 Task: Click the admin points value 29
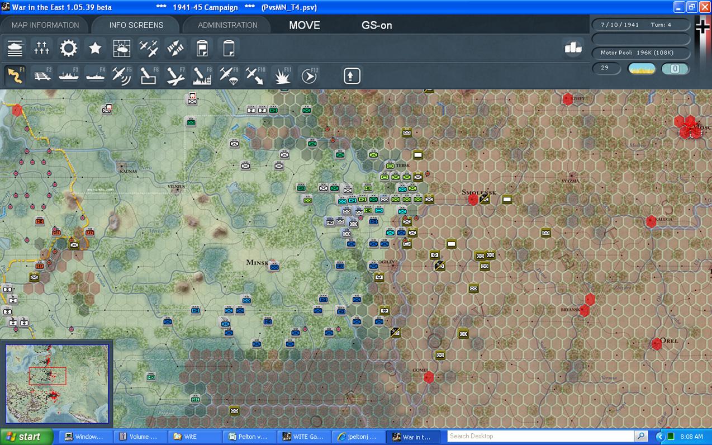pyautogui.click(x=606, y=68)
